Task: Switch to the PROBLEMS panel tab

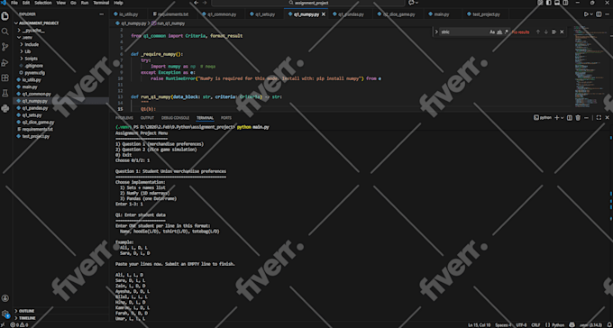Action: pyautogui.click(x=124, y=118)
